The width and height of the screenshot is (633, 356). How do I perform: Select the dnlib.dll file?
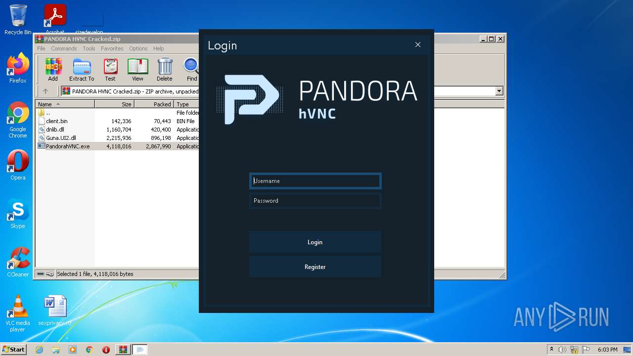(x=117, y=130)
